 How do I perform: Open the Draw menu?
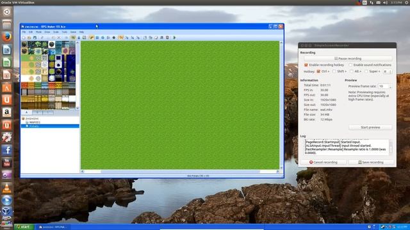pos(47,32)
